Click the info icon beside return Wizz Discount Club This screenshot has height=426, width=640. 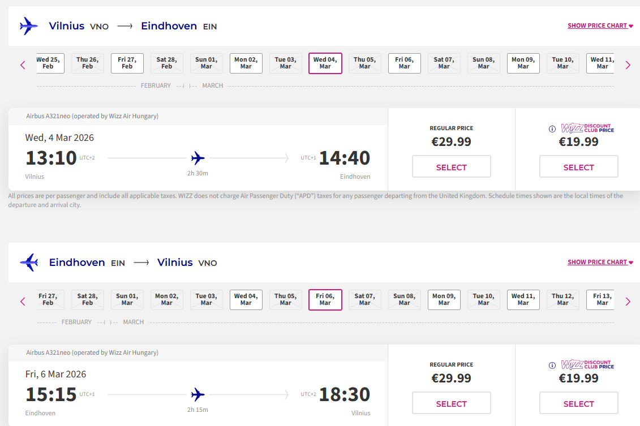[552, 365]
